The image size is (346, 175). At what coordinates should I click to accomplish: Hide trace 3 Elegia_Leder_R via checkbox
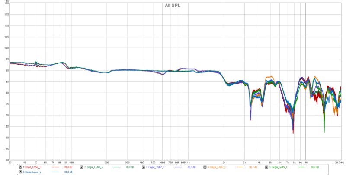[143, 167]
